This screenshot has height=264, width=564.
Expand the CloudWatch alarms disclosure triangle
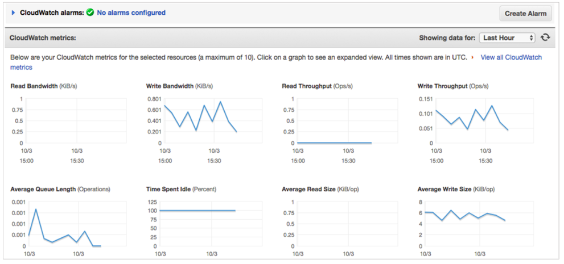coord(13,12)
